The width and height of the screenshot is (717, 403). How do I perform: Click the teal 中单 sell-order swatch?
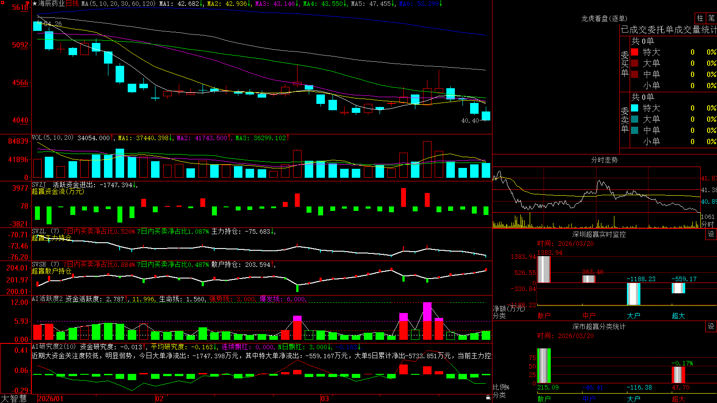point(635,130)
